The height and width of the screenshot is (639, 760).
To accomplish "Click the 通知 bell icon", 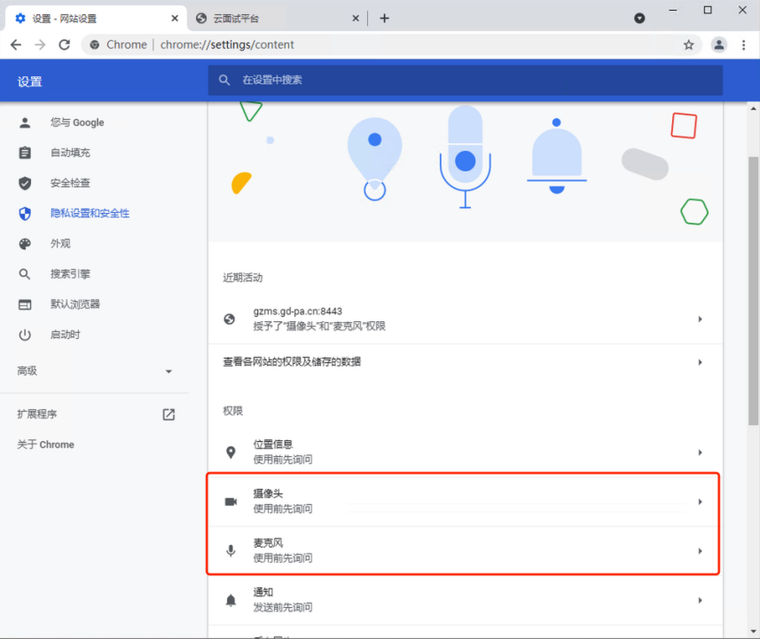I will pyautogui.click(x=231, y=600).
